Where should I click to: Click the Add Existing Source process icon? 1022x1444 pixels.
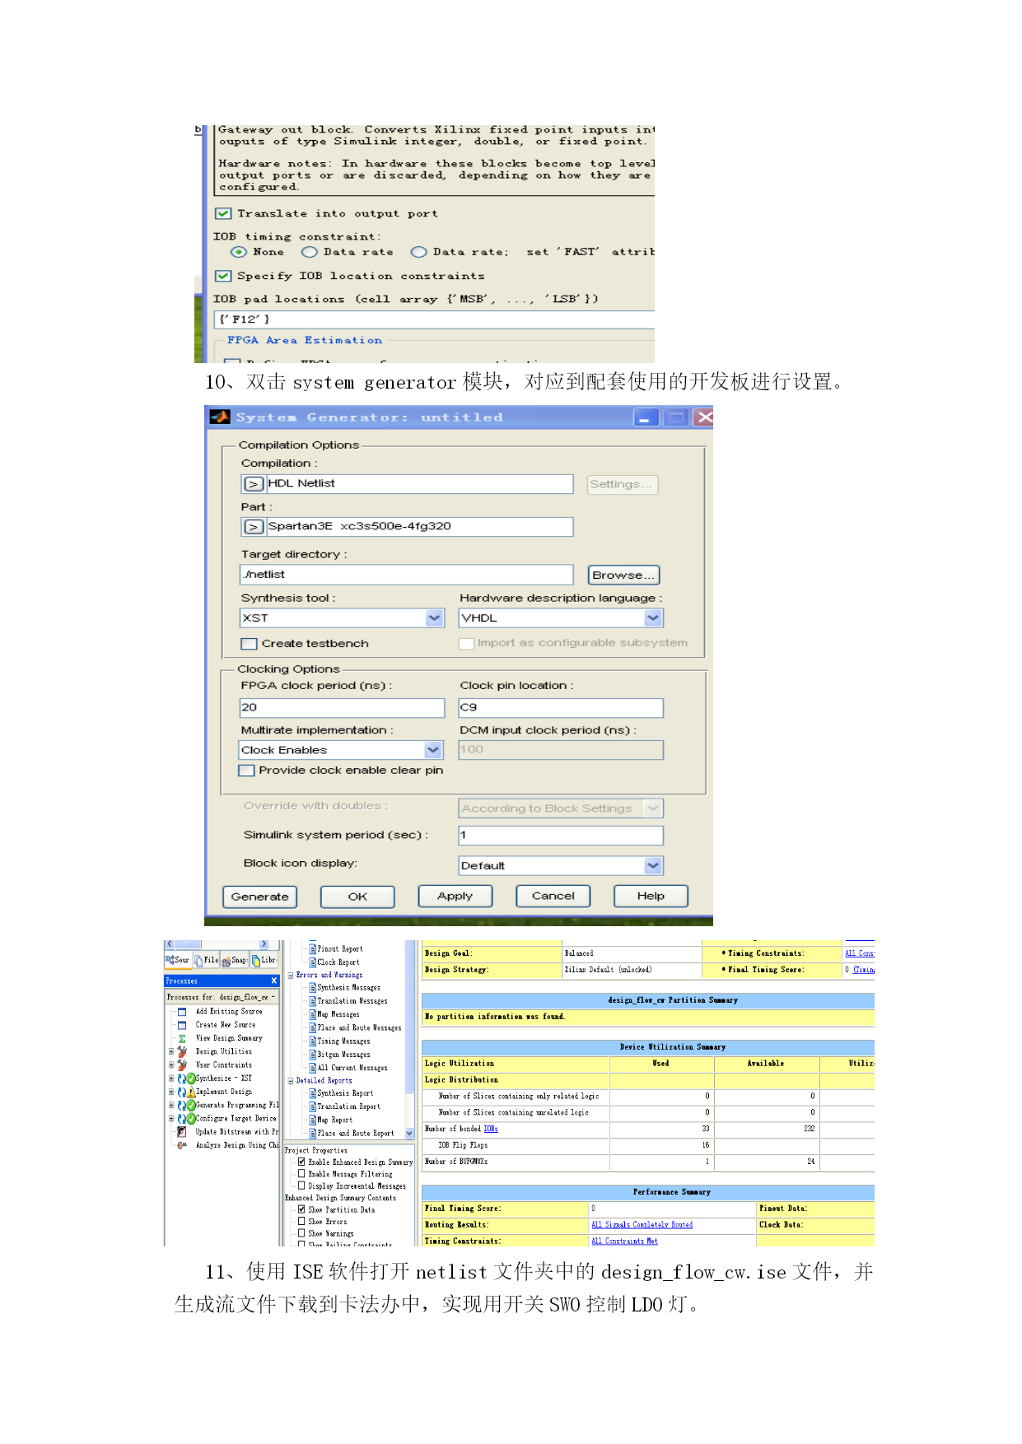coord(182,1011)
